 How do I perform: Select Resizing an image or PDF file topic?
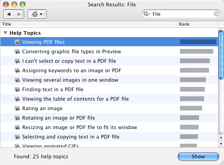(109, 127)
